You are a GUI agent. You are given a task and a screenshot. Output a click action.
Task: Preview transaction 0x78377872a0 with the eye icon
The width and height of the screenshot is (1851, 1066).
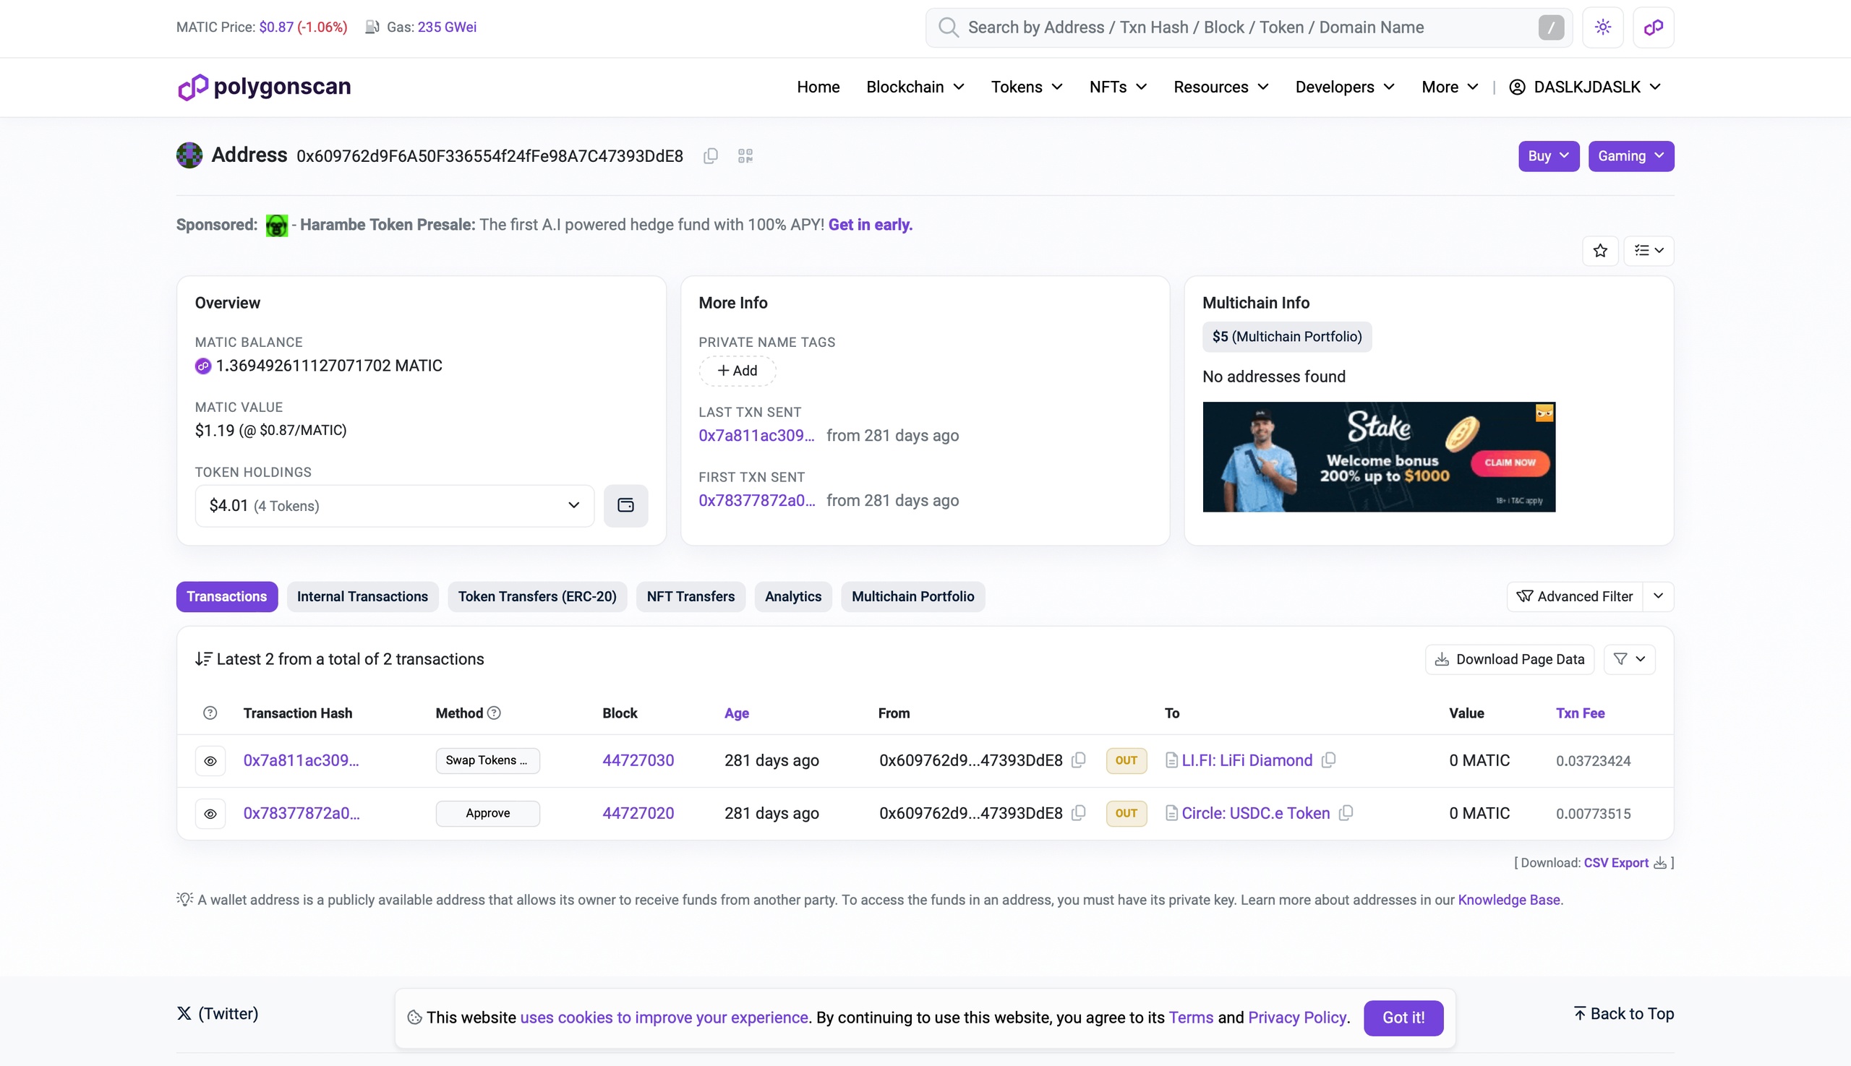click(x=210, y=813)
